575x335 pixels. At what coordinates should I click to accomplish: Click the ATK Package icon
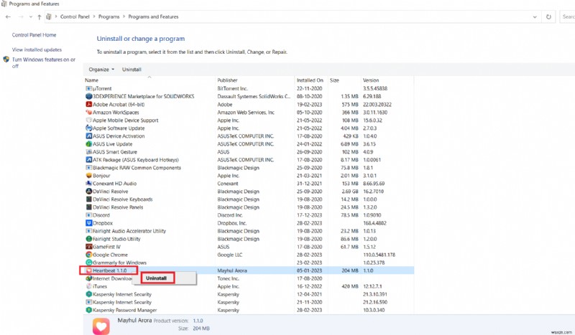tap(88, 160)
